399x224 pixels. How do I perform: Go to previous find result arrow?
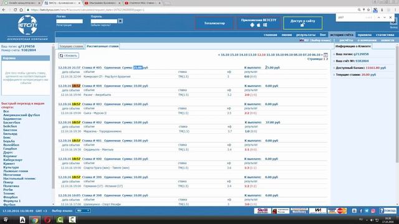point(378,17)
